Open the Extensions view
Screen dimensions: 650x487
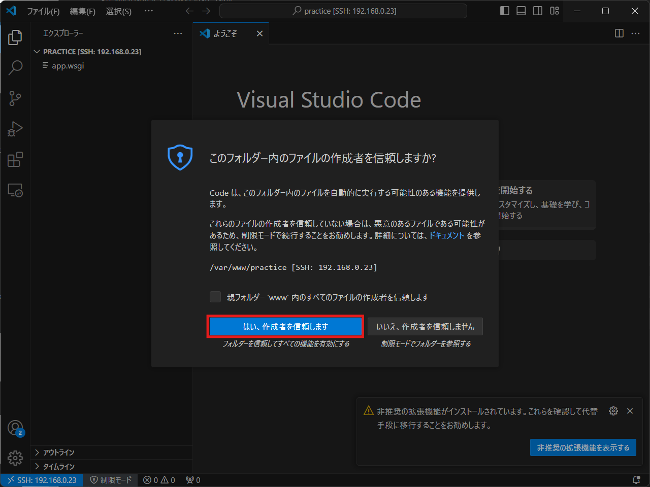15,159
